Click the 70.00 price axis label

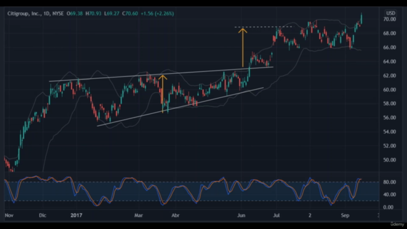(x=389, y=19)
